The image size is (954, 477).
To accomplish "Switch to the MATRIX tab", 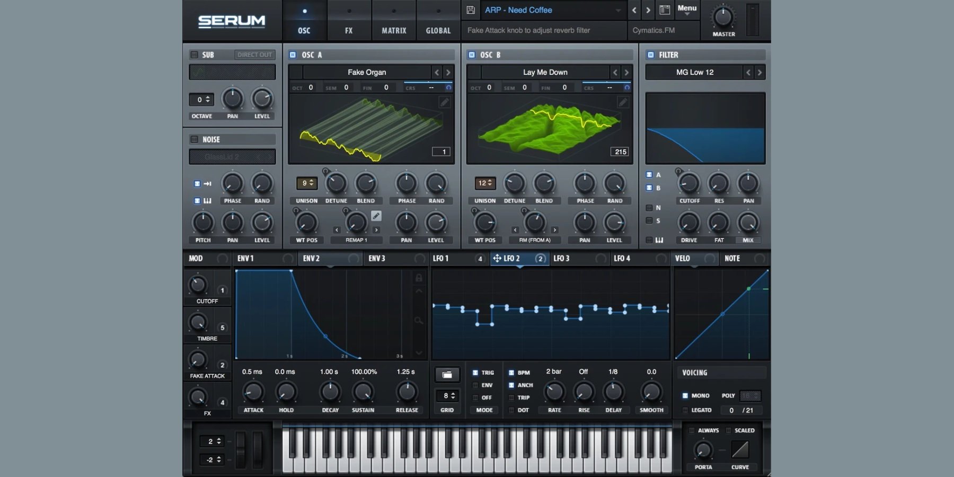I will pyautogui.click(x=394, y=21).
